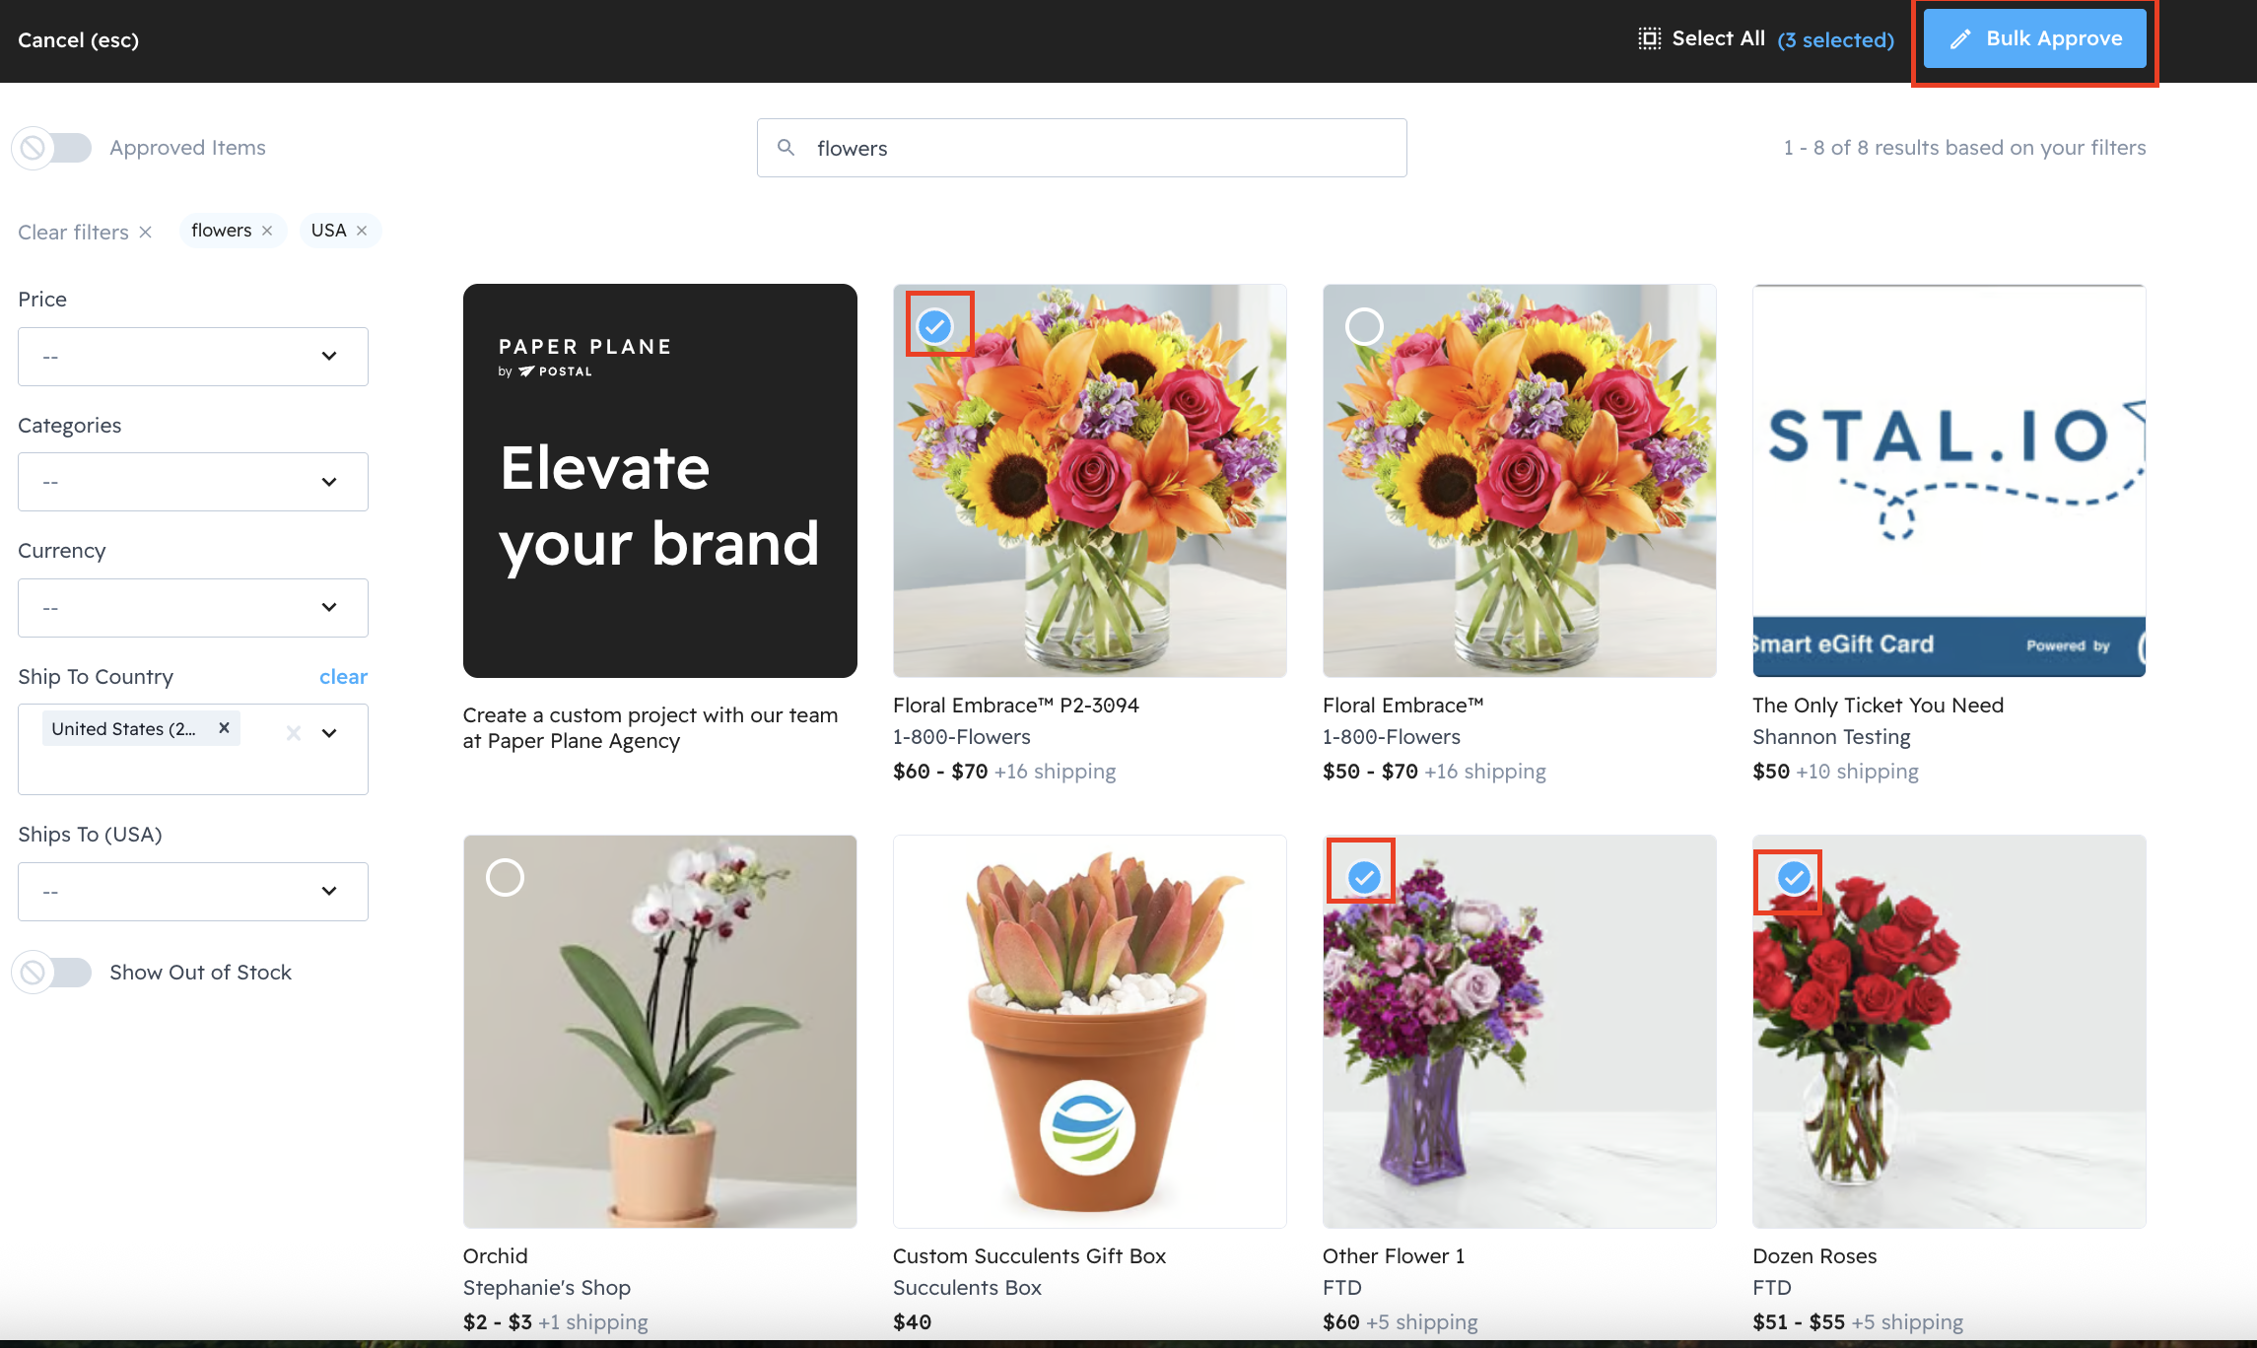Remove United States from Ship To Country
The width and height of the screenshot is (2257, 1348).
click(224, 728)
